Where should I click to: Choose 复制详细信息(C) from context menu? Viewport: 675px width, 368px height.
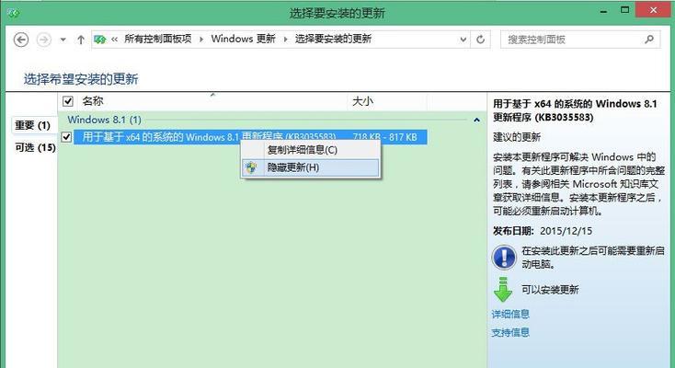[311, 150]
